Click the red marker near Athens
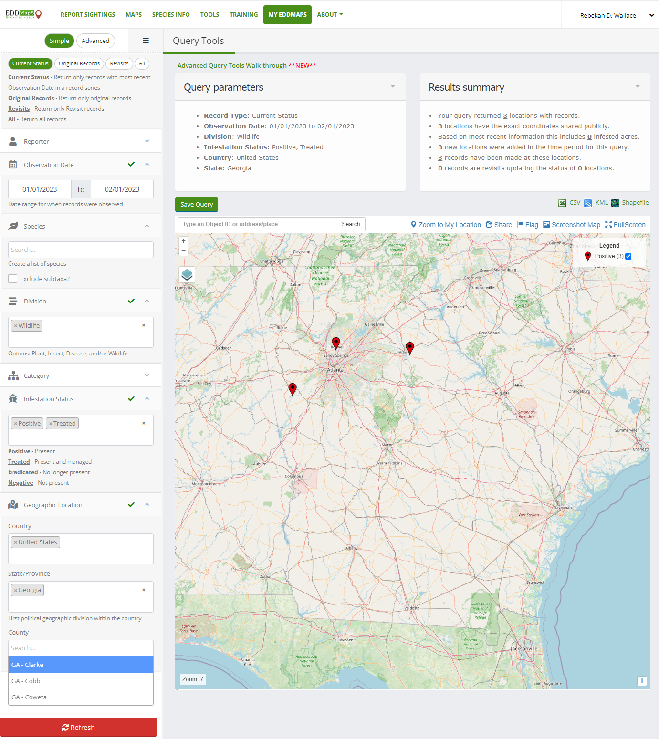The width and height of the screenshot is (659, 739). tap(410, 348)
